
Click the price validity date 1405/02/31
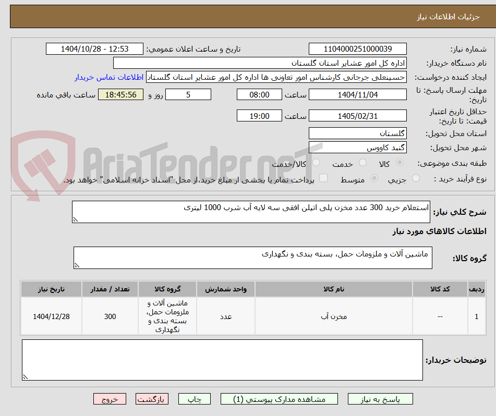[357, 116]
